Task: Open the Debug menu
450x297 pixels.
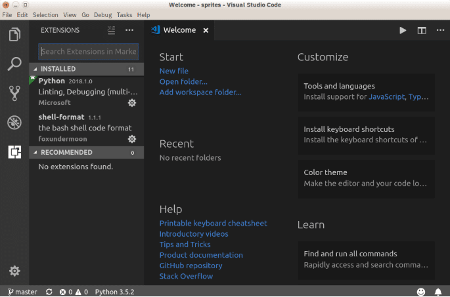Action: tap(102, 15)
